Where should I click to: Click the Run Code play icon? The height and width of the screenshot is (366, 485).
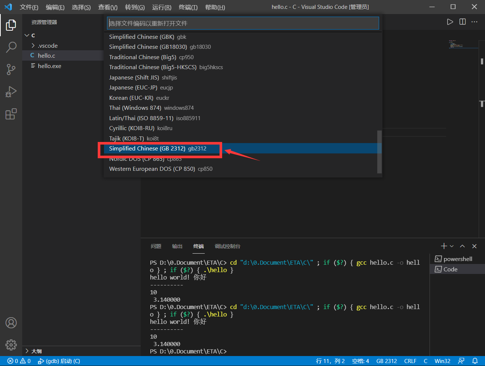[450, 22]
